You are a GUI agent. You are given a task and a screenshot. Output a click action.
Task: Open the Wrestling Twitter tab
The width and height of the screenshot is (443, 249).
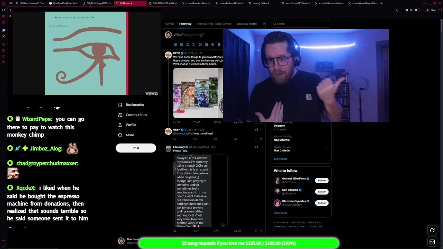(247, 24)
